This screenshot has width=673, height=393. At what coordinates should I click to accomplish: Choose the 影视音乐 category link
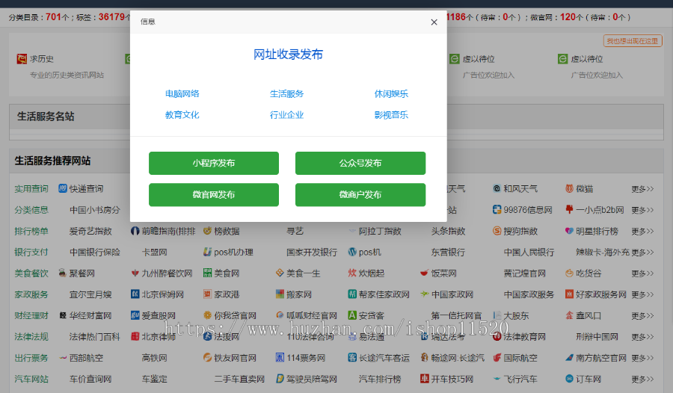point(391,114)
